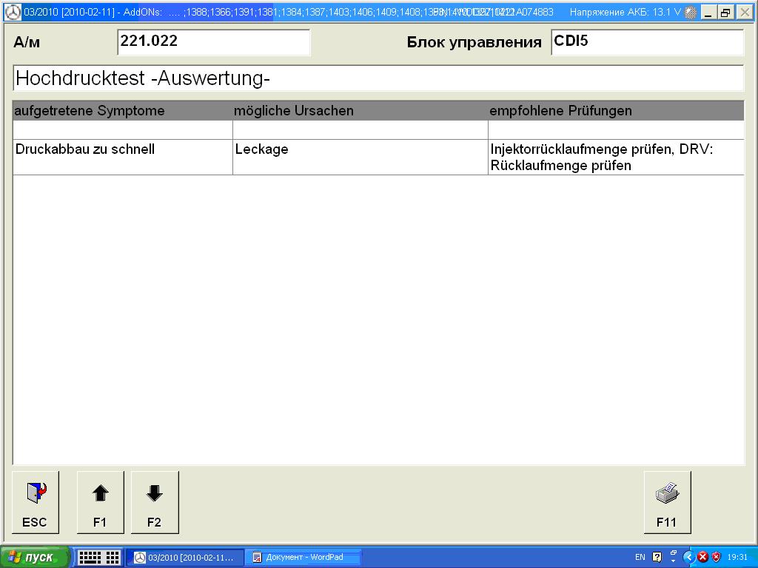Restore down the diagnostic window

(x=725, y=13)
